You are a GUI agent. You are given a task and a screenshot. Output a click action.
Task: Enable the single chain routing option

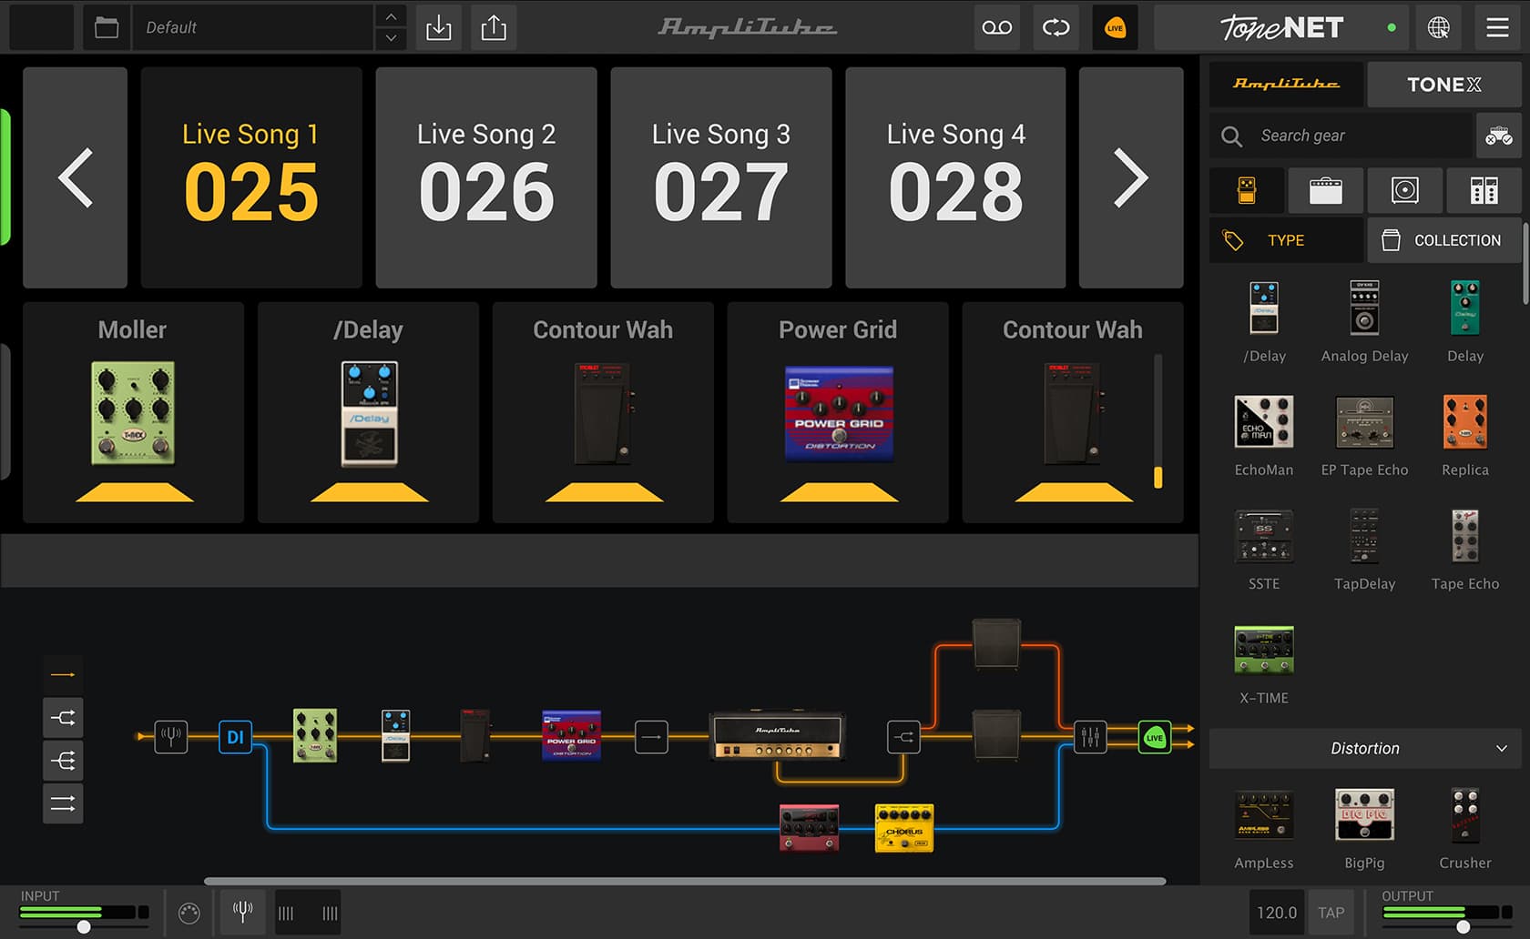pos(63,673)
